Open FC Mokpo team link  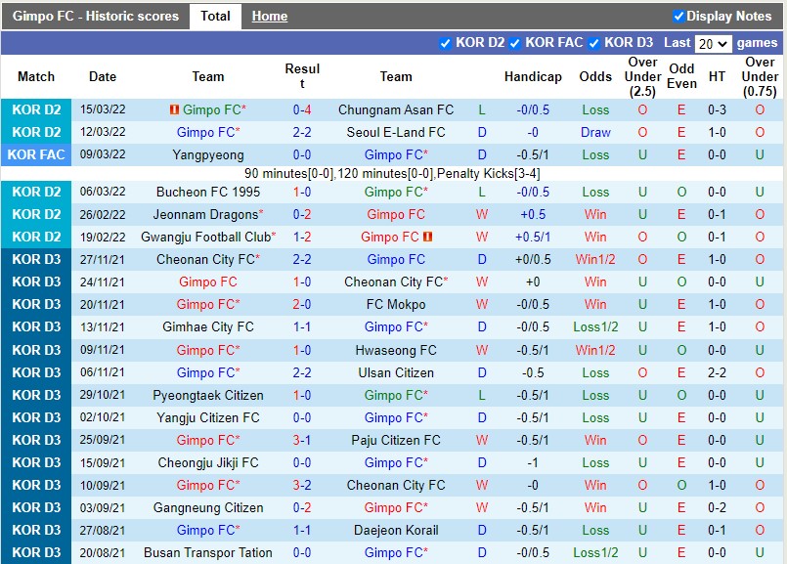[396, 305]
